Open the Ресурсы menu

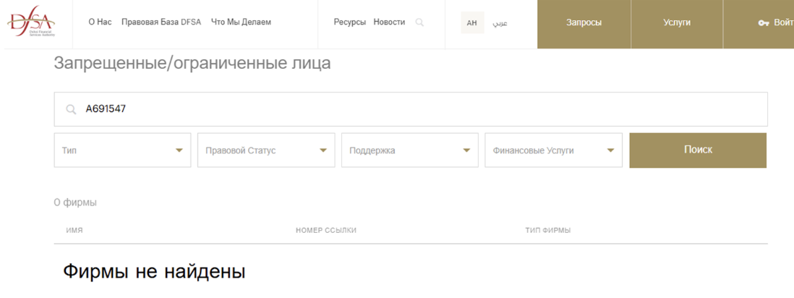(x=349, y=22)
